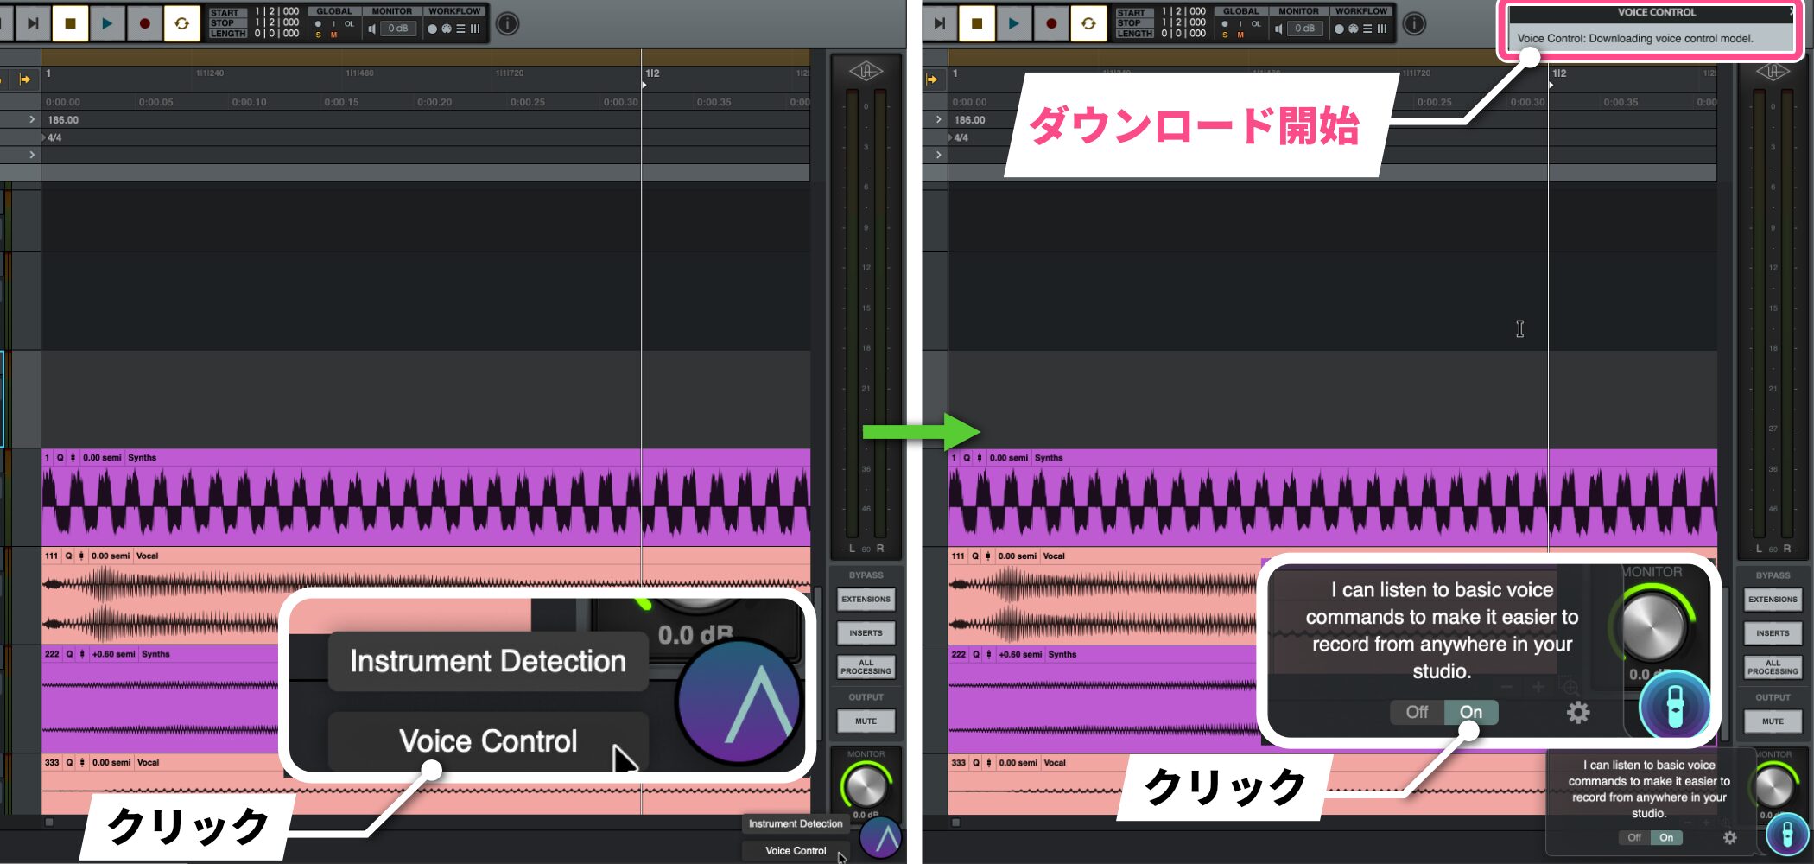
Task: Click ALL PROCESSING bypass in right screenshot
Action: pyautogui.click(x=1773, y=667)
